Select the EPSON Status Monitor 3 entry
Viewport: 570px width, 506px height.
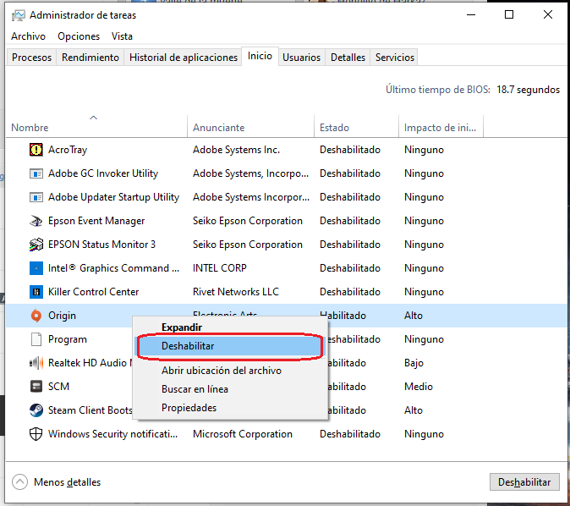click(101, 245)
